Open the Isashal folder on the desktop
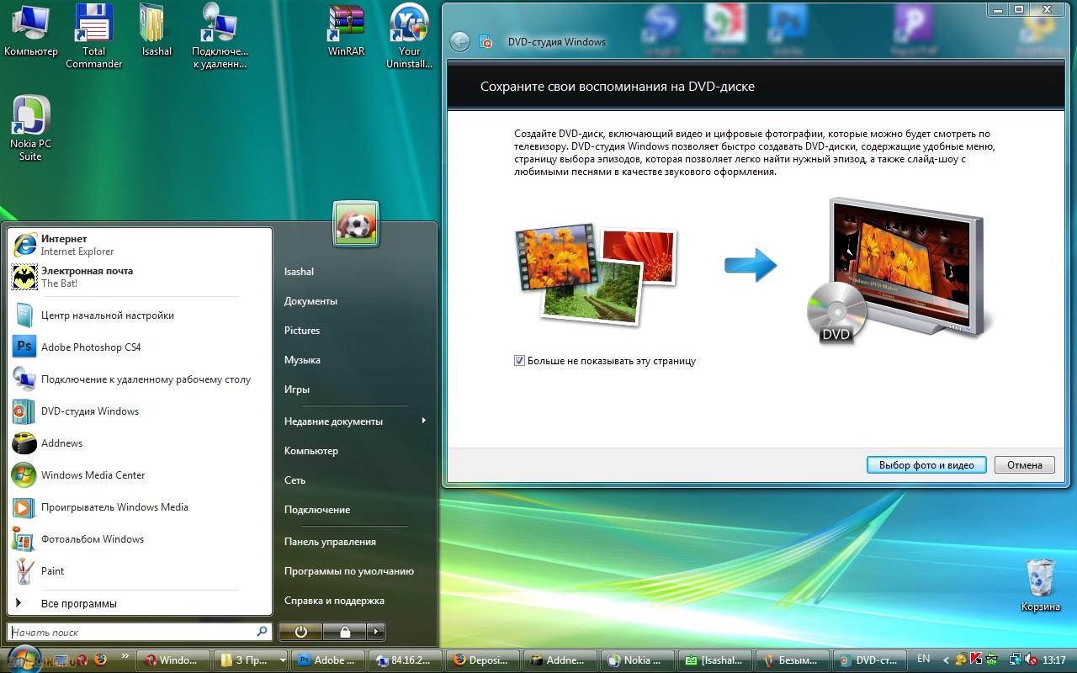 pos(157,31)
